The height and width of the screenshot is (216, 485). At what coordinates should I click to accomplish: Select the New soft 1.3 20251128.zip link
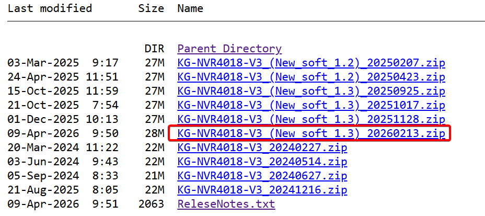pos(311,119)
